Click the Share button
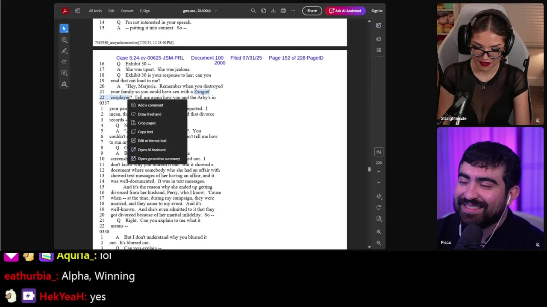This screenshot has width=547, height=307. pyautogui.click(x=312, y=11)
